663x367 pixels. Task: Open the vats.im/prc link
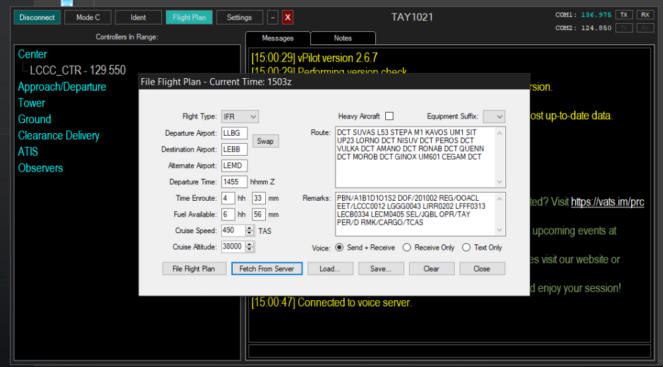tap(607, 202)
